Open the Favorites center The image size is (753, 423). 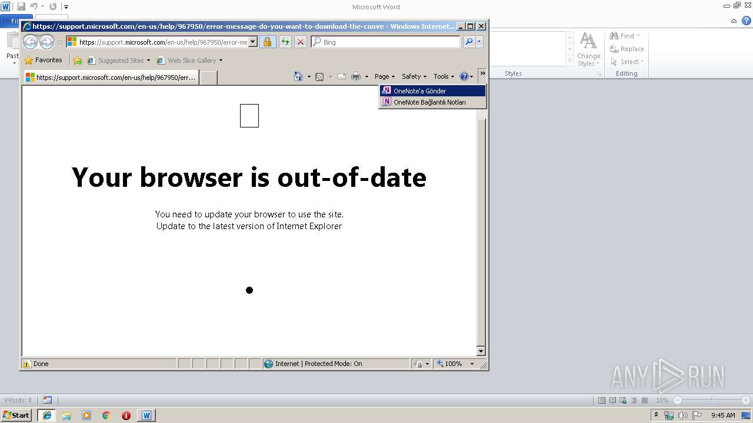44,60
